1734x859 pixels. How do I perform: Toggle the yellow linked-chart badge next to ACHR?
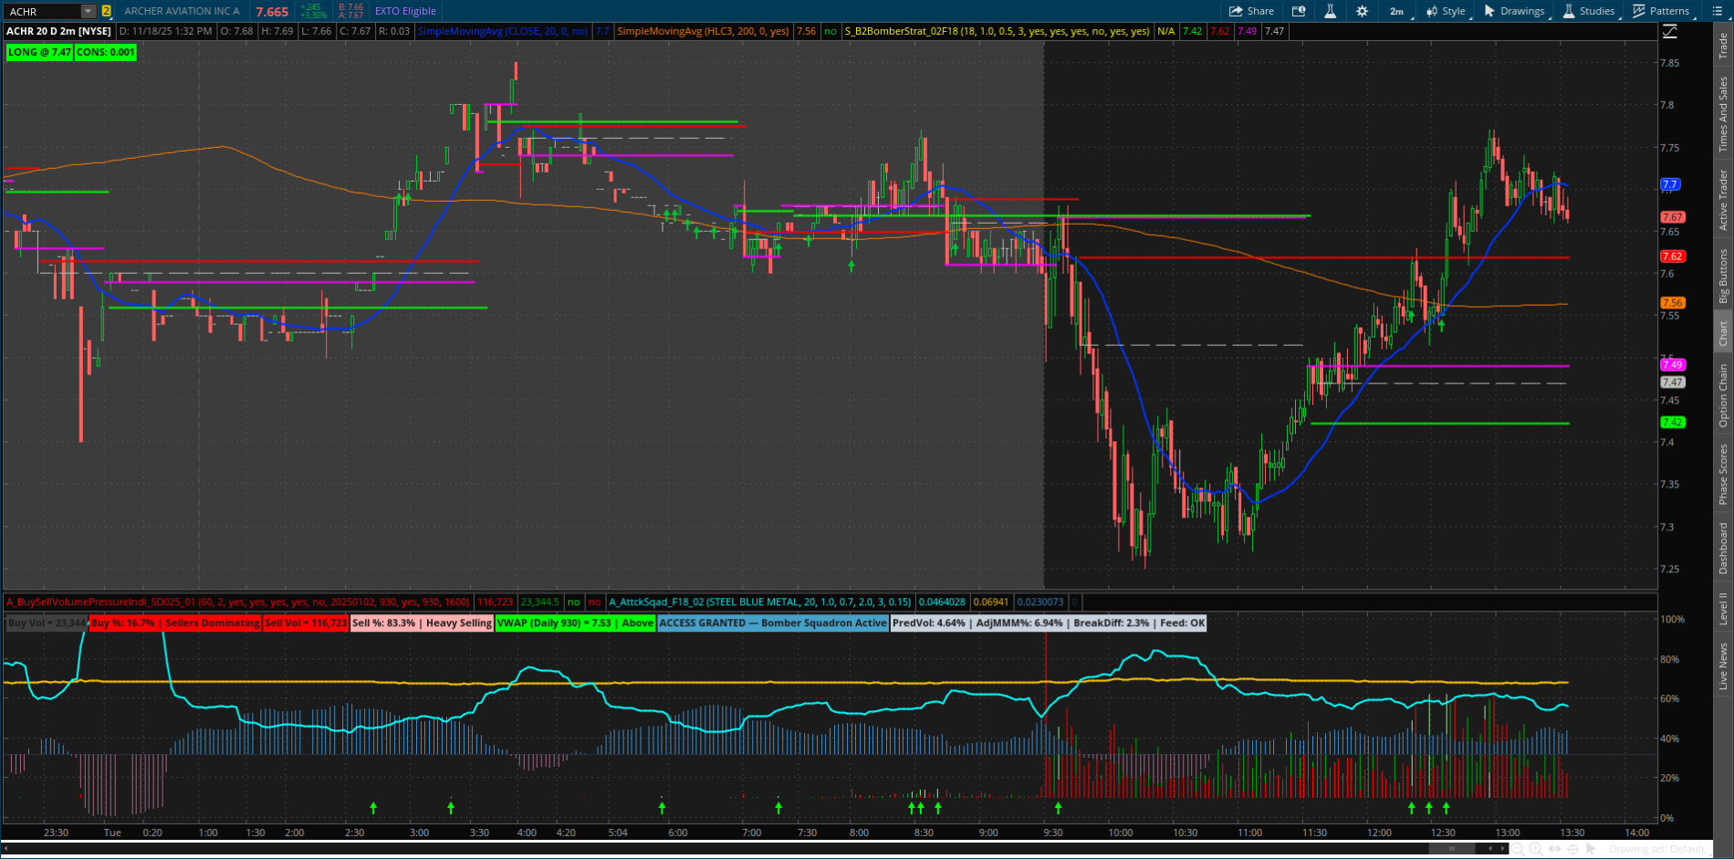click(108, 11)
